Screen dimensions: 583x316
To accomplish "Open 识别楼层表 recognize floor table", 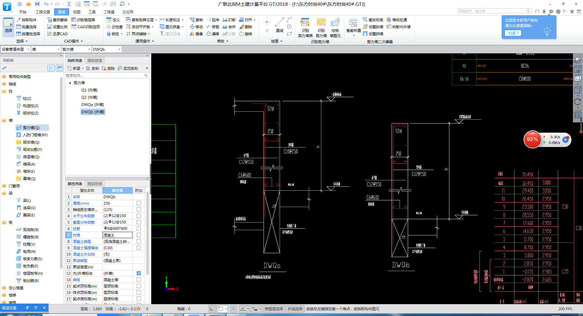I will click(x=83, y=20).
